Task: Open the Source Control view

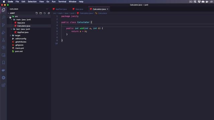Action: coord(3,25)
